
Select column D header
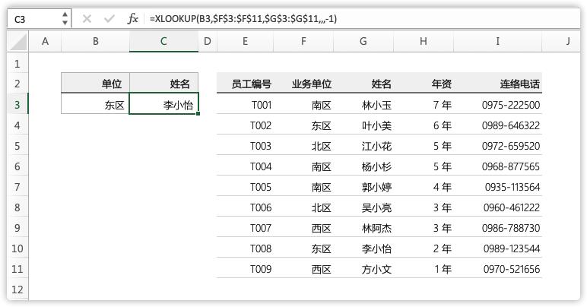[x=208, y=42]
